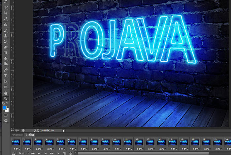Select the Quick Selection tool
The image size is (231, 155).
click(6, 7)
